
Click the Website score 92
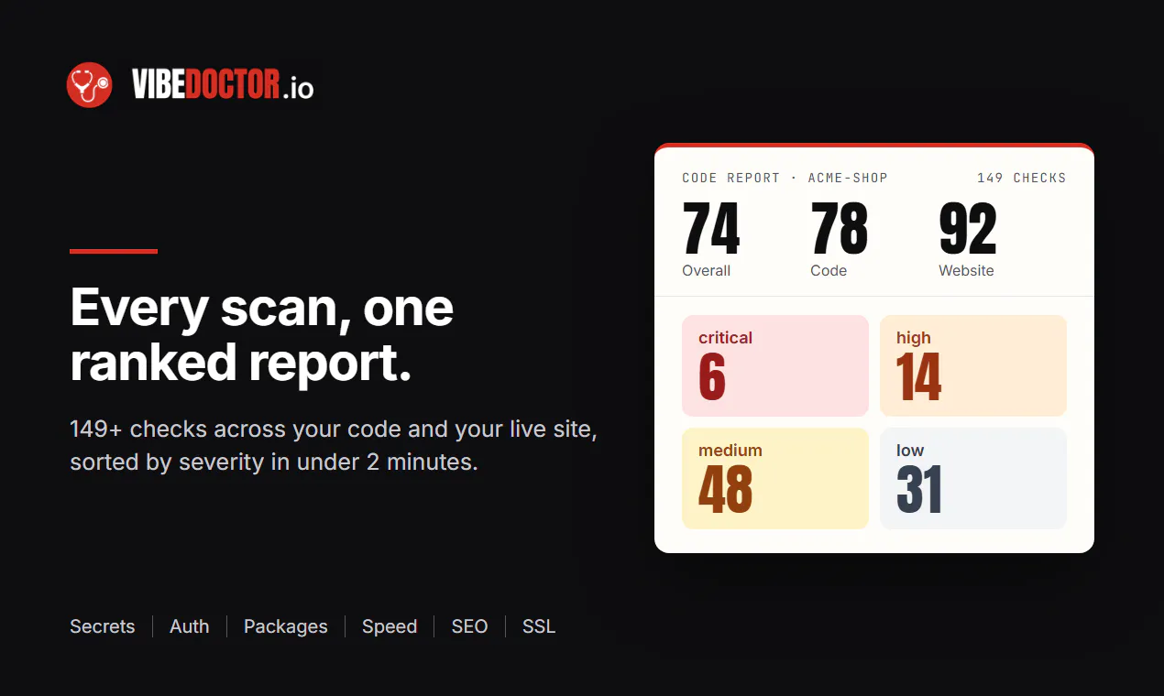(968, 230)
